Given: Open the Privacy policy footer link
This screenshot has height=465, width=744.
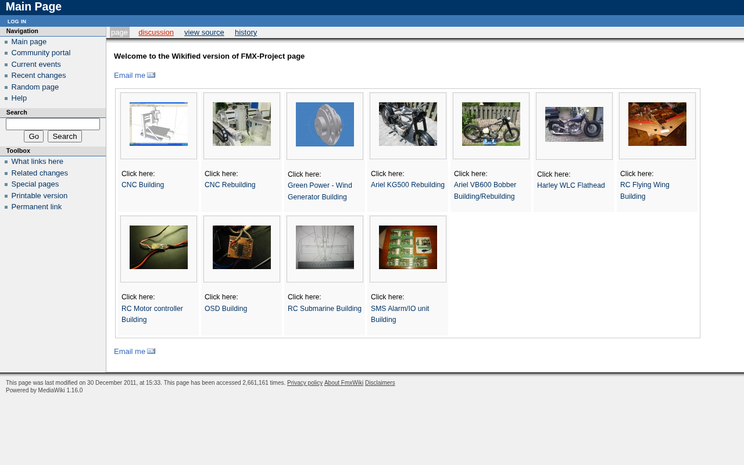Looking at the screenshot, I should [x=305, y=383].
